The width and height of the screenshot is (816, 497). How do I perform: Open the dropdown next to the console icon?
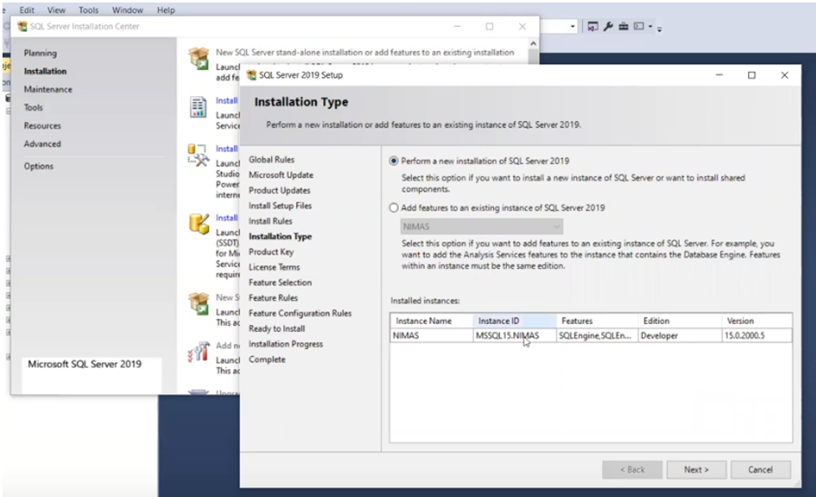pos(650,25)
